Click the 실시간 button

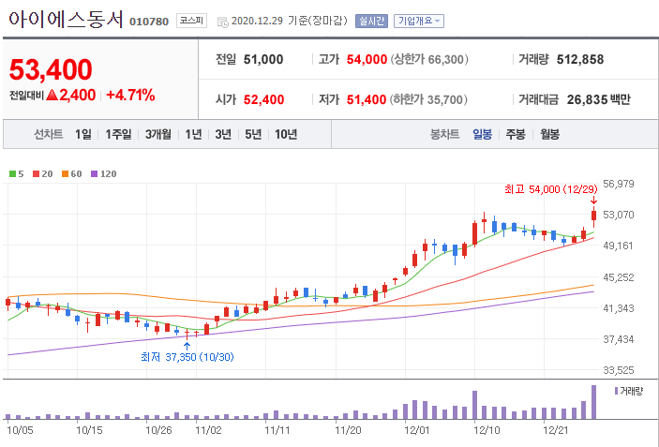(371, 21)
